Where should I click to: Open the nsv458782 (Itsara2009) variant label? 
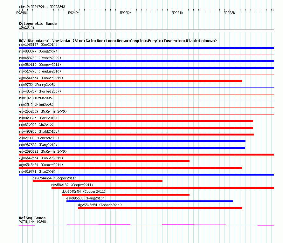40,58
